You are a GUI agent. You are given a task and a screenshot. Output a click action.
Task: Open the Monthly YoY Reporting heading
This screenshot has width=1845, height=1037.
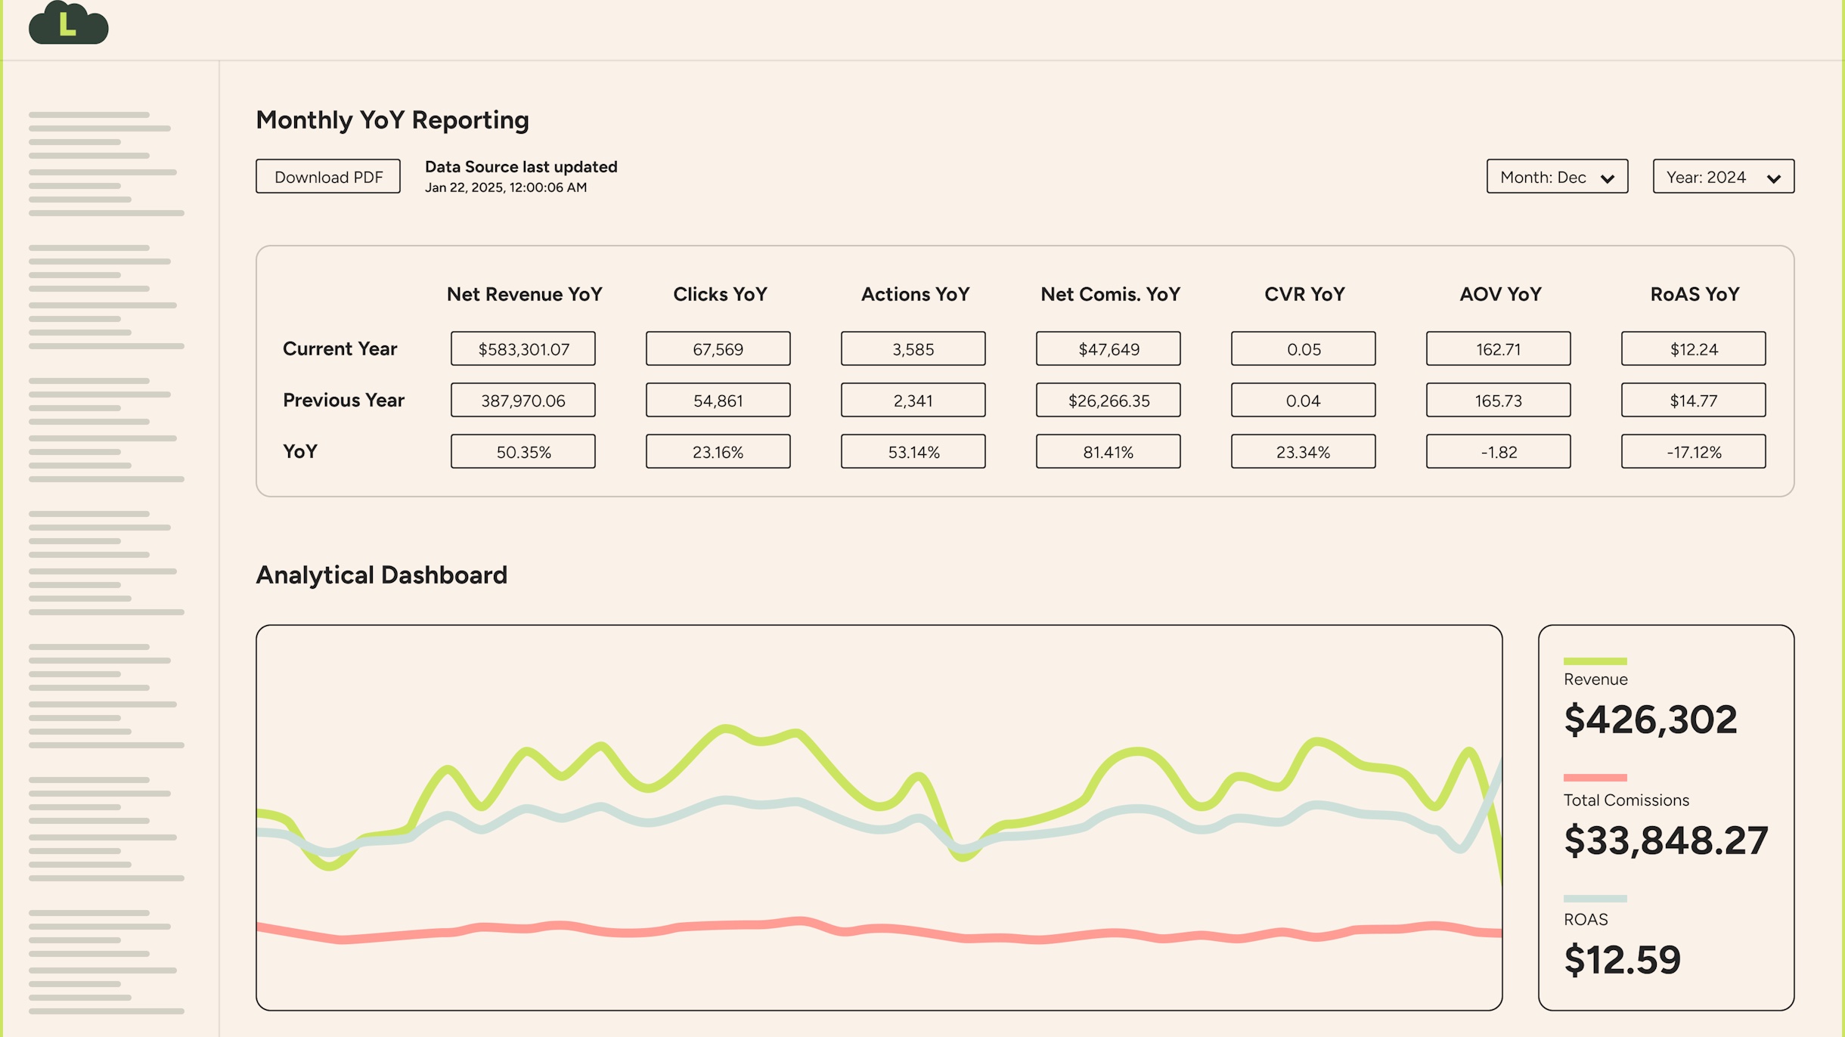pos(392,119)
